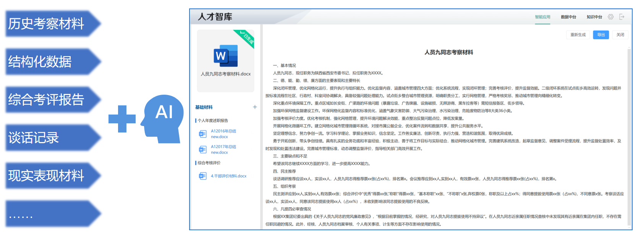Click the 个人年度述职报告 category label
The height and width of the screenshot is (239, 638).
(x=213, y=121)
